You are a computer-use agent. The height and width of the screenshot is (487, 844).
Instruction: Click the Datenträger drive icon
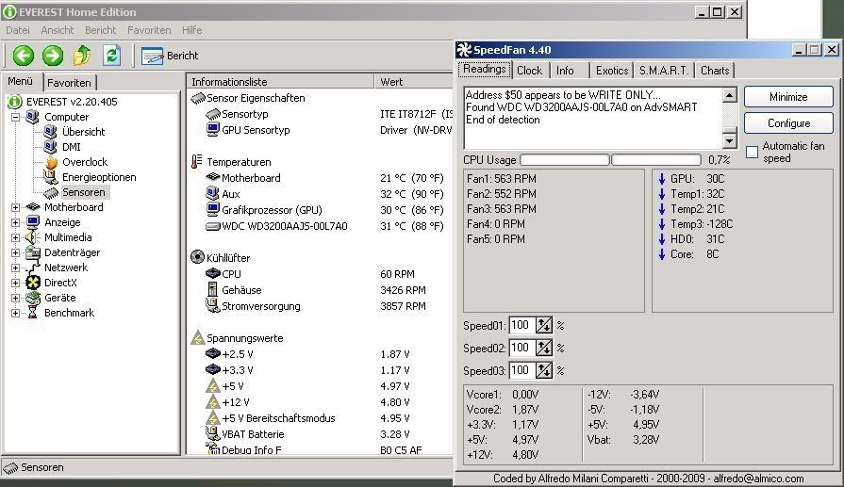pyautogui.click(x=33, y=252)
